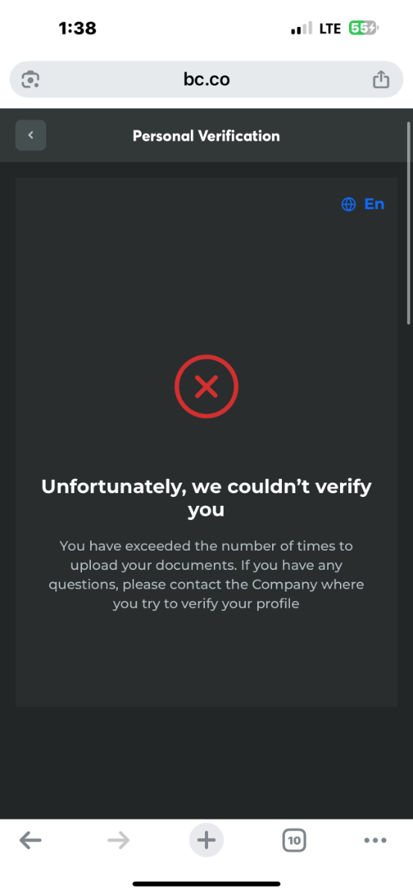Tap the home indicator bar at bottom
Screen dimensions: 413x894
[206, 884]
